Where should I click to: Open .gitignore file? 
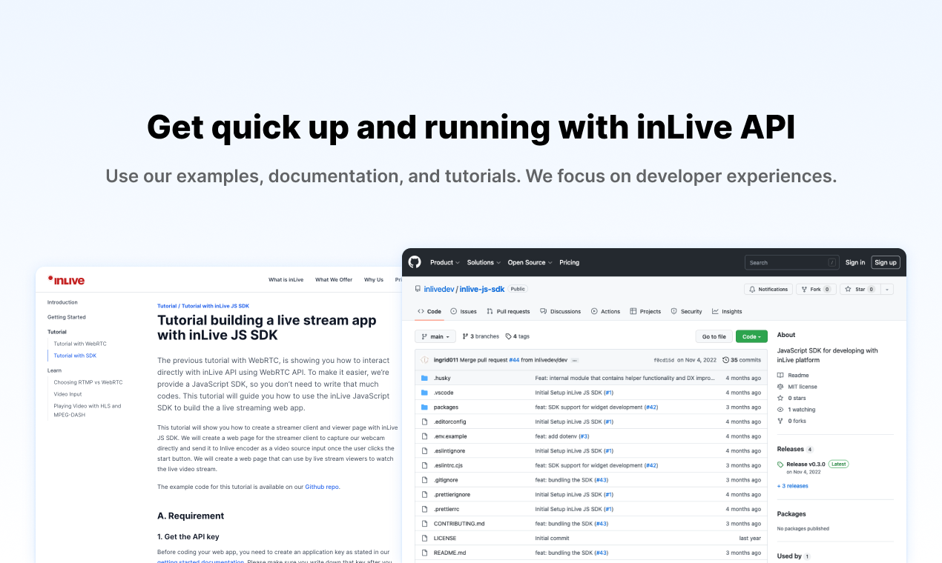pos(447,480)
